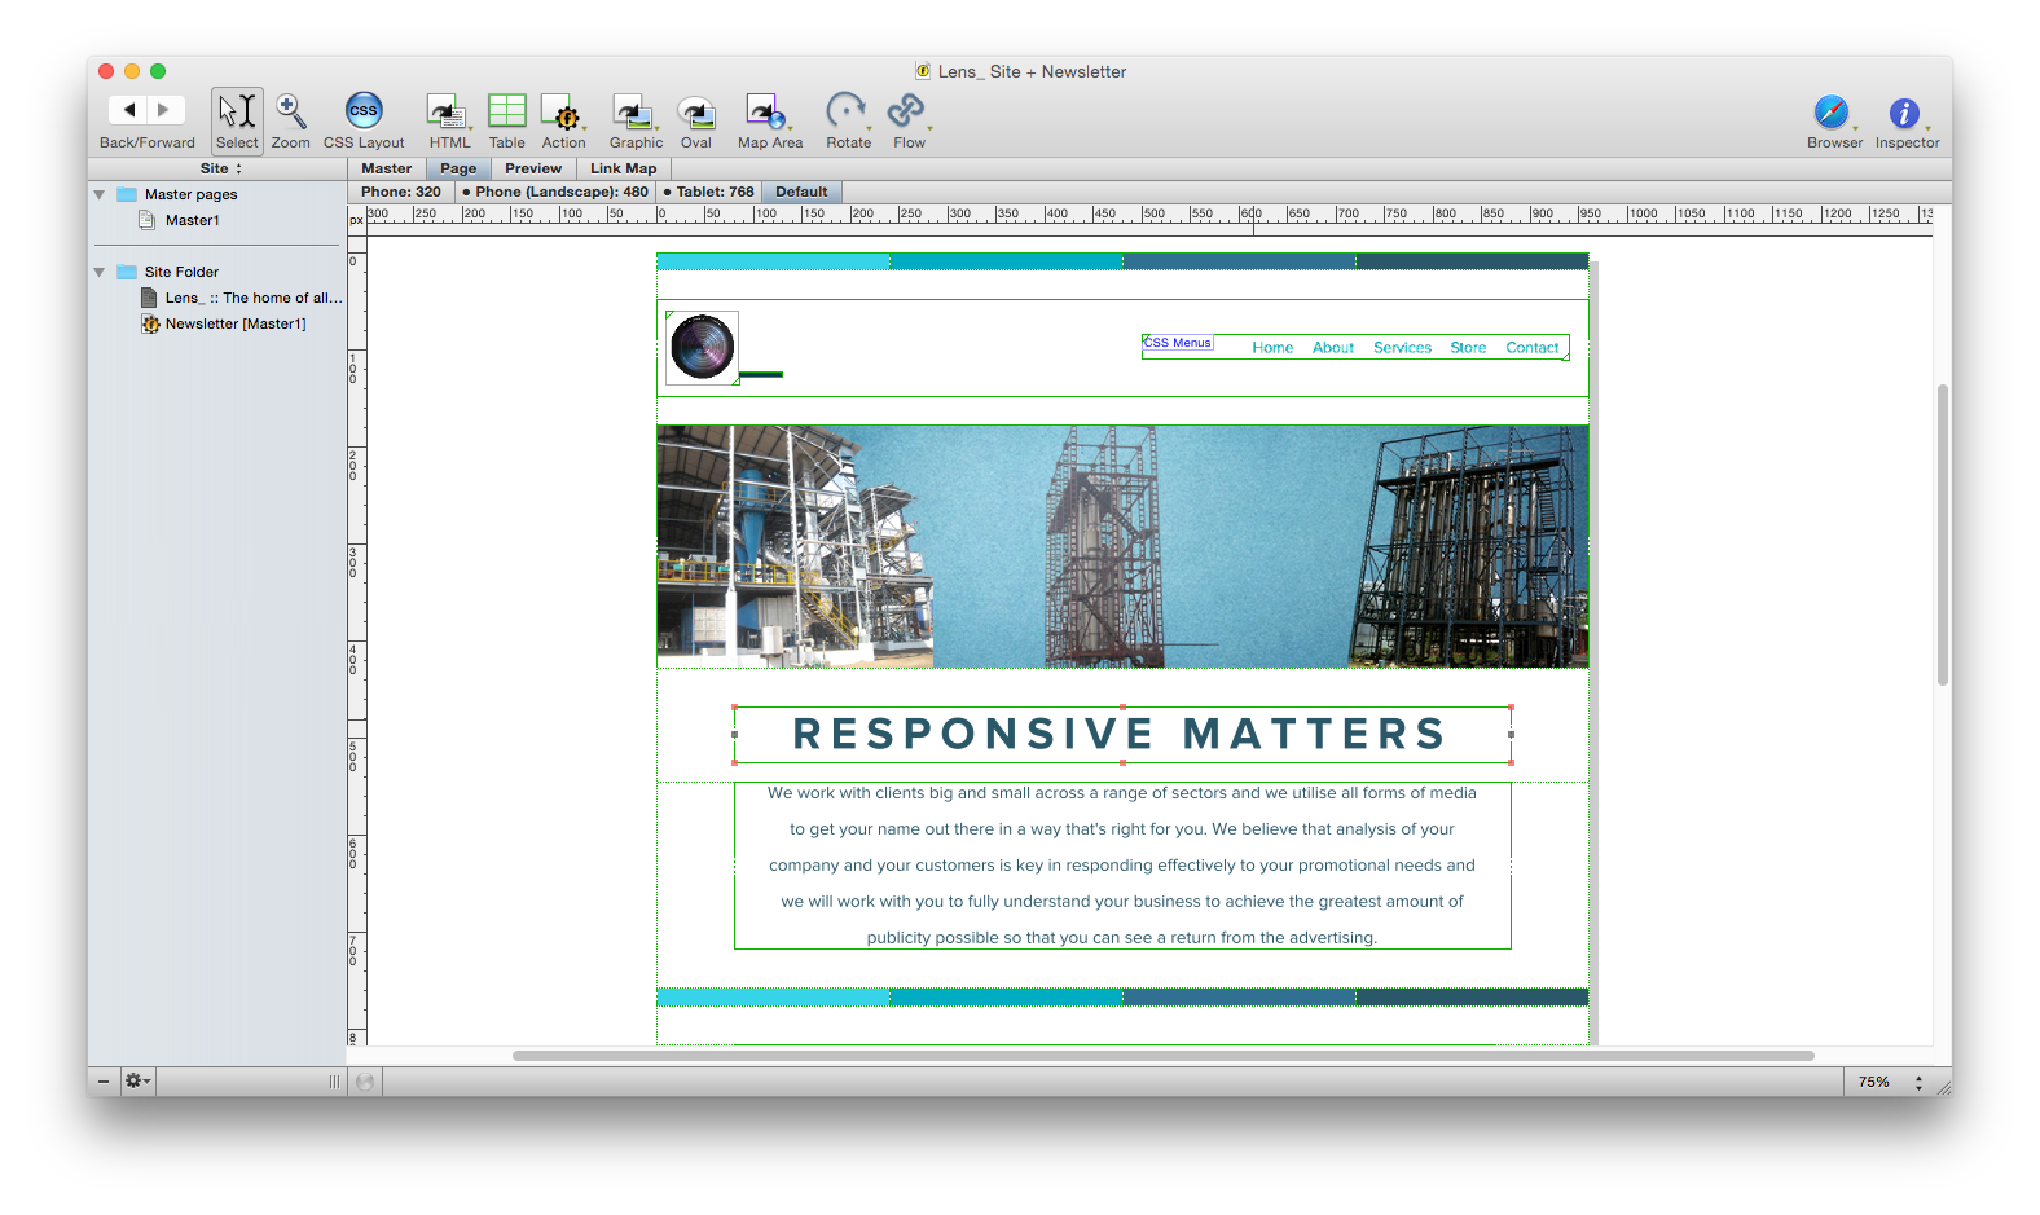Switch to the Preview tab
Image resolution: width=2040 pixels, height=1215 pixels.
tap(532, 169)
